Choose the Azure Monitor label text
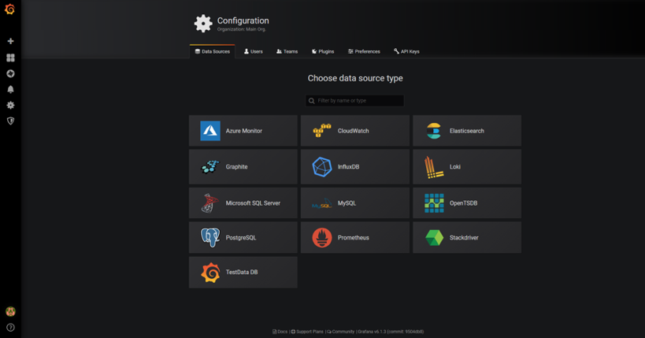 click(244, 131)
